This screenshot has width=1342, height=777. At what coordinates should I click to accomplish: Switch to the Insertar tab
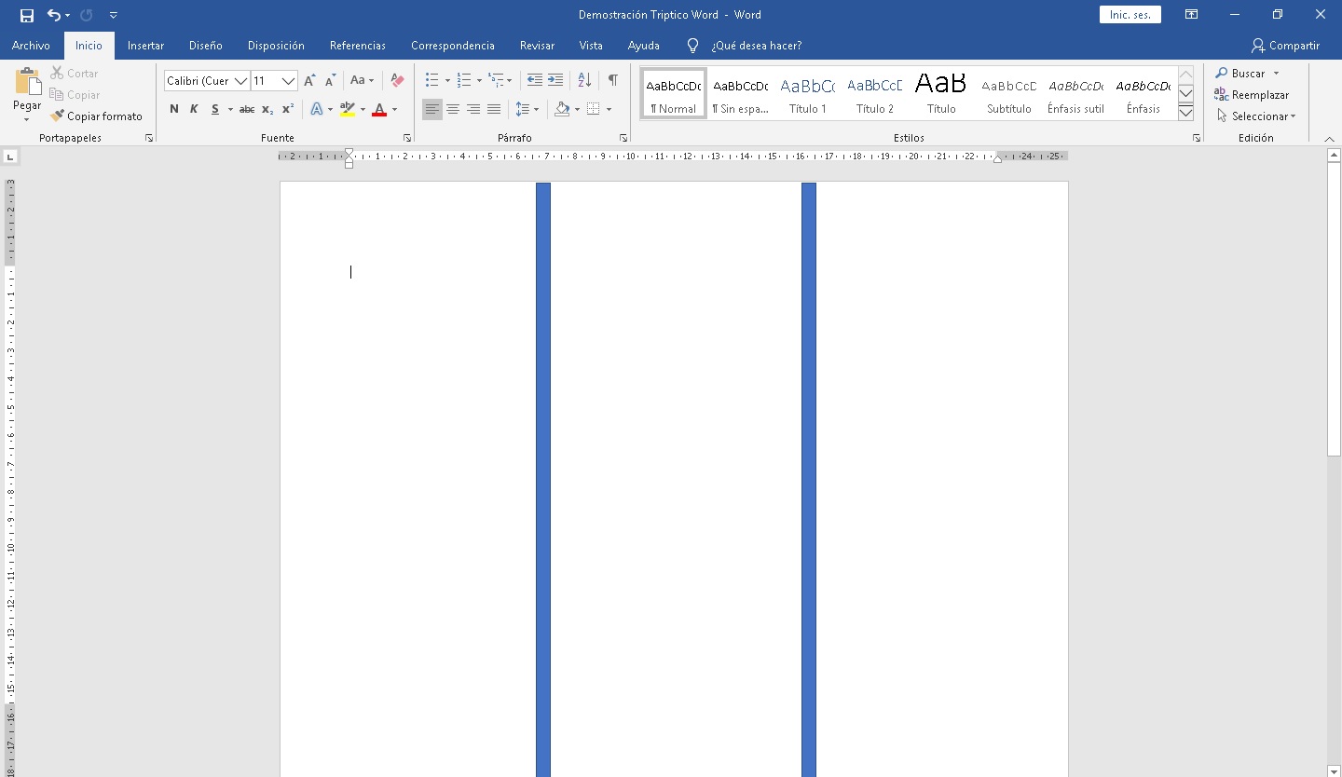click(145, 46)
